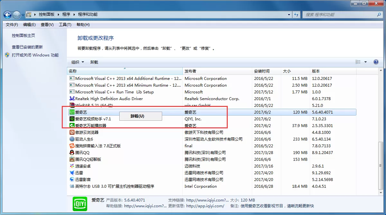386x215 pixels.
Task: Click size 18.4 MB for Intel USB driver
Action: point(300,186)
